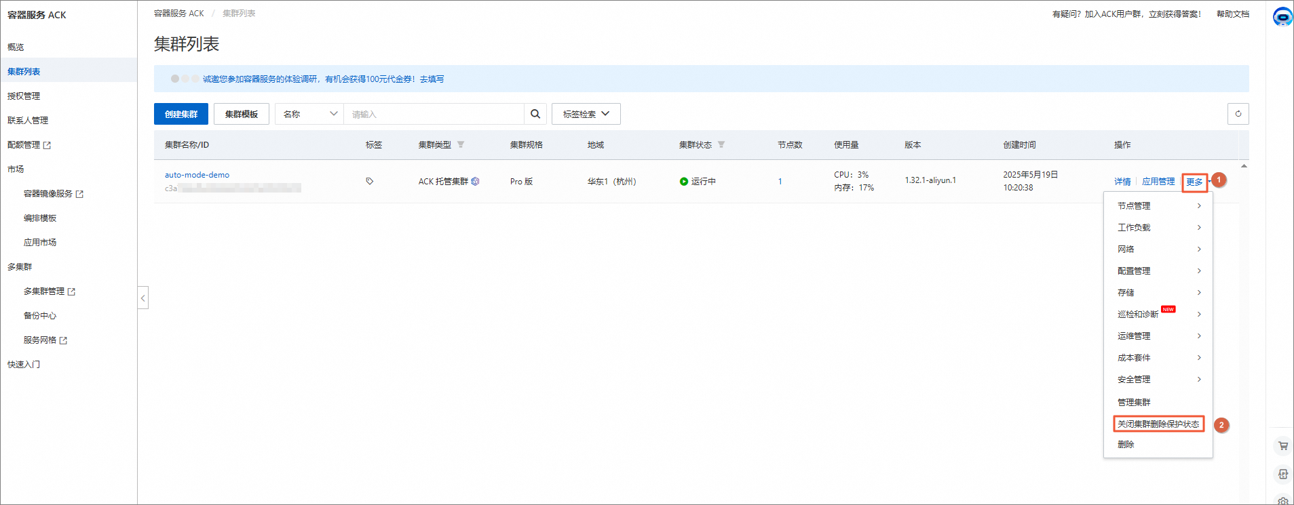
Task: Click the 集群模板 button
Action: coord(242,114)
